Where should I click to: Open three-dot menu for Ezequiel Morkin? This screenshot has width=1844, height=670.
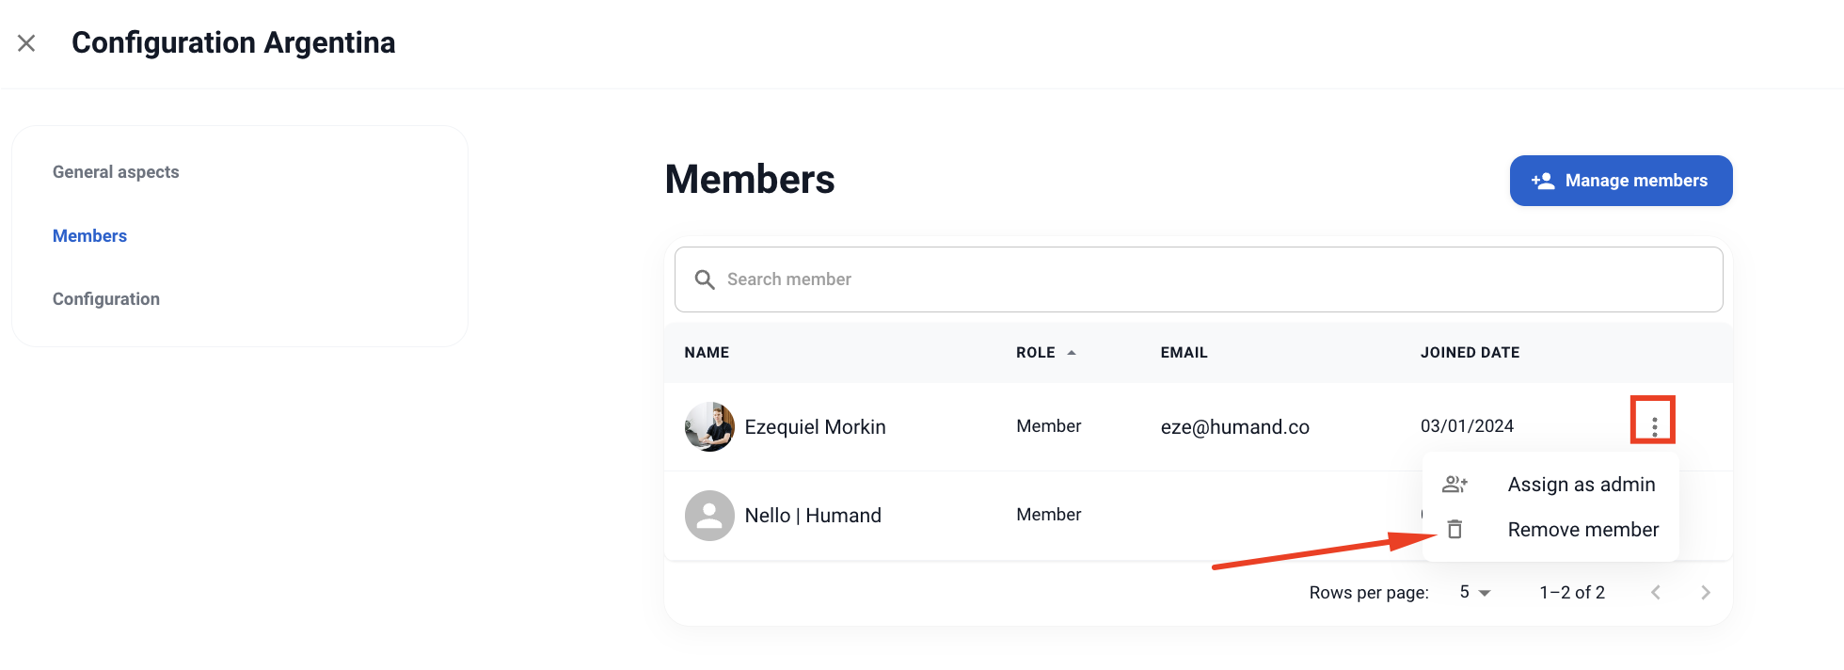pos(1654,426)
